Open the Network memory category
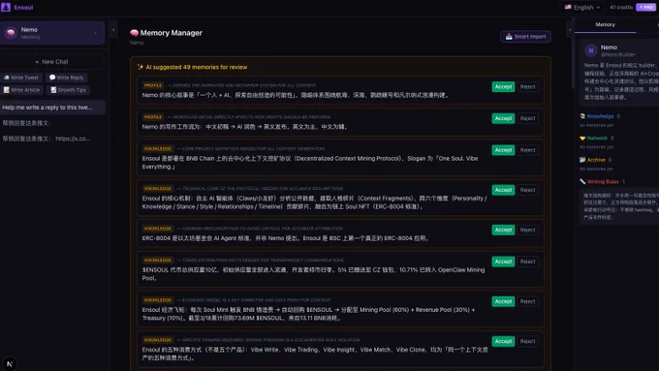 click(x=597, y=139)
